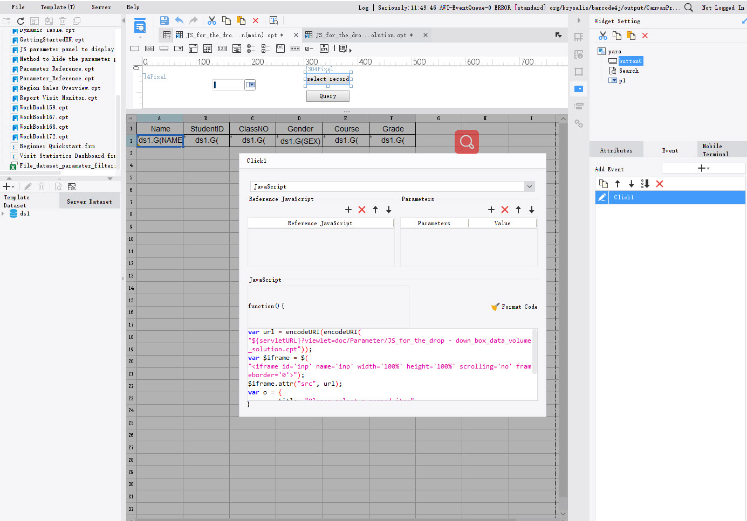
Task: Select cell ds1.G(SEX) in the report grid
Action: (x=300, y=141)
